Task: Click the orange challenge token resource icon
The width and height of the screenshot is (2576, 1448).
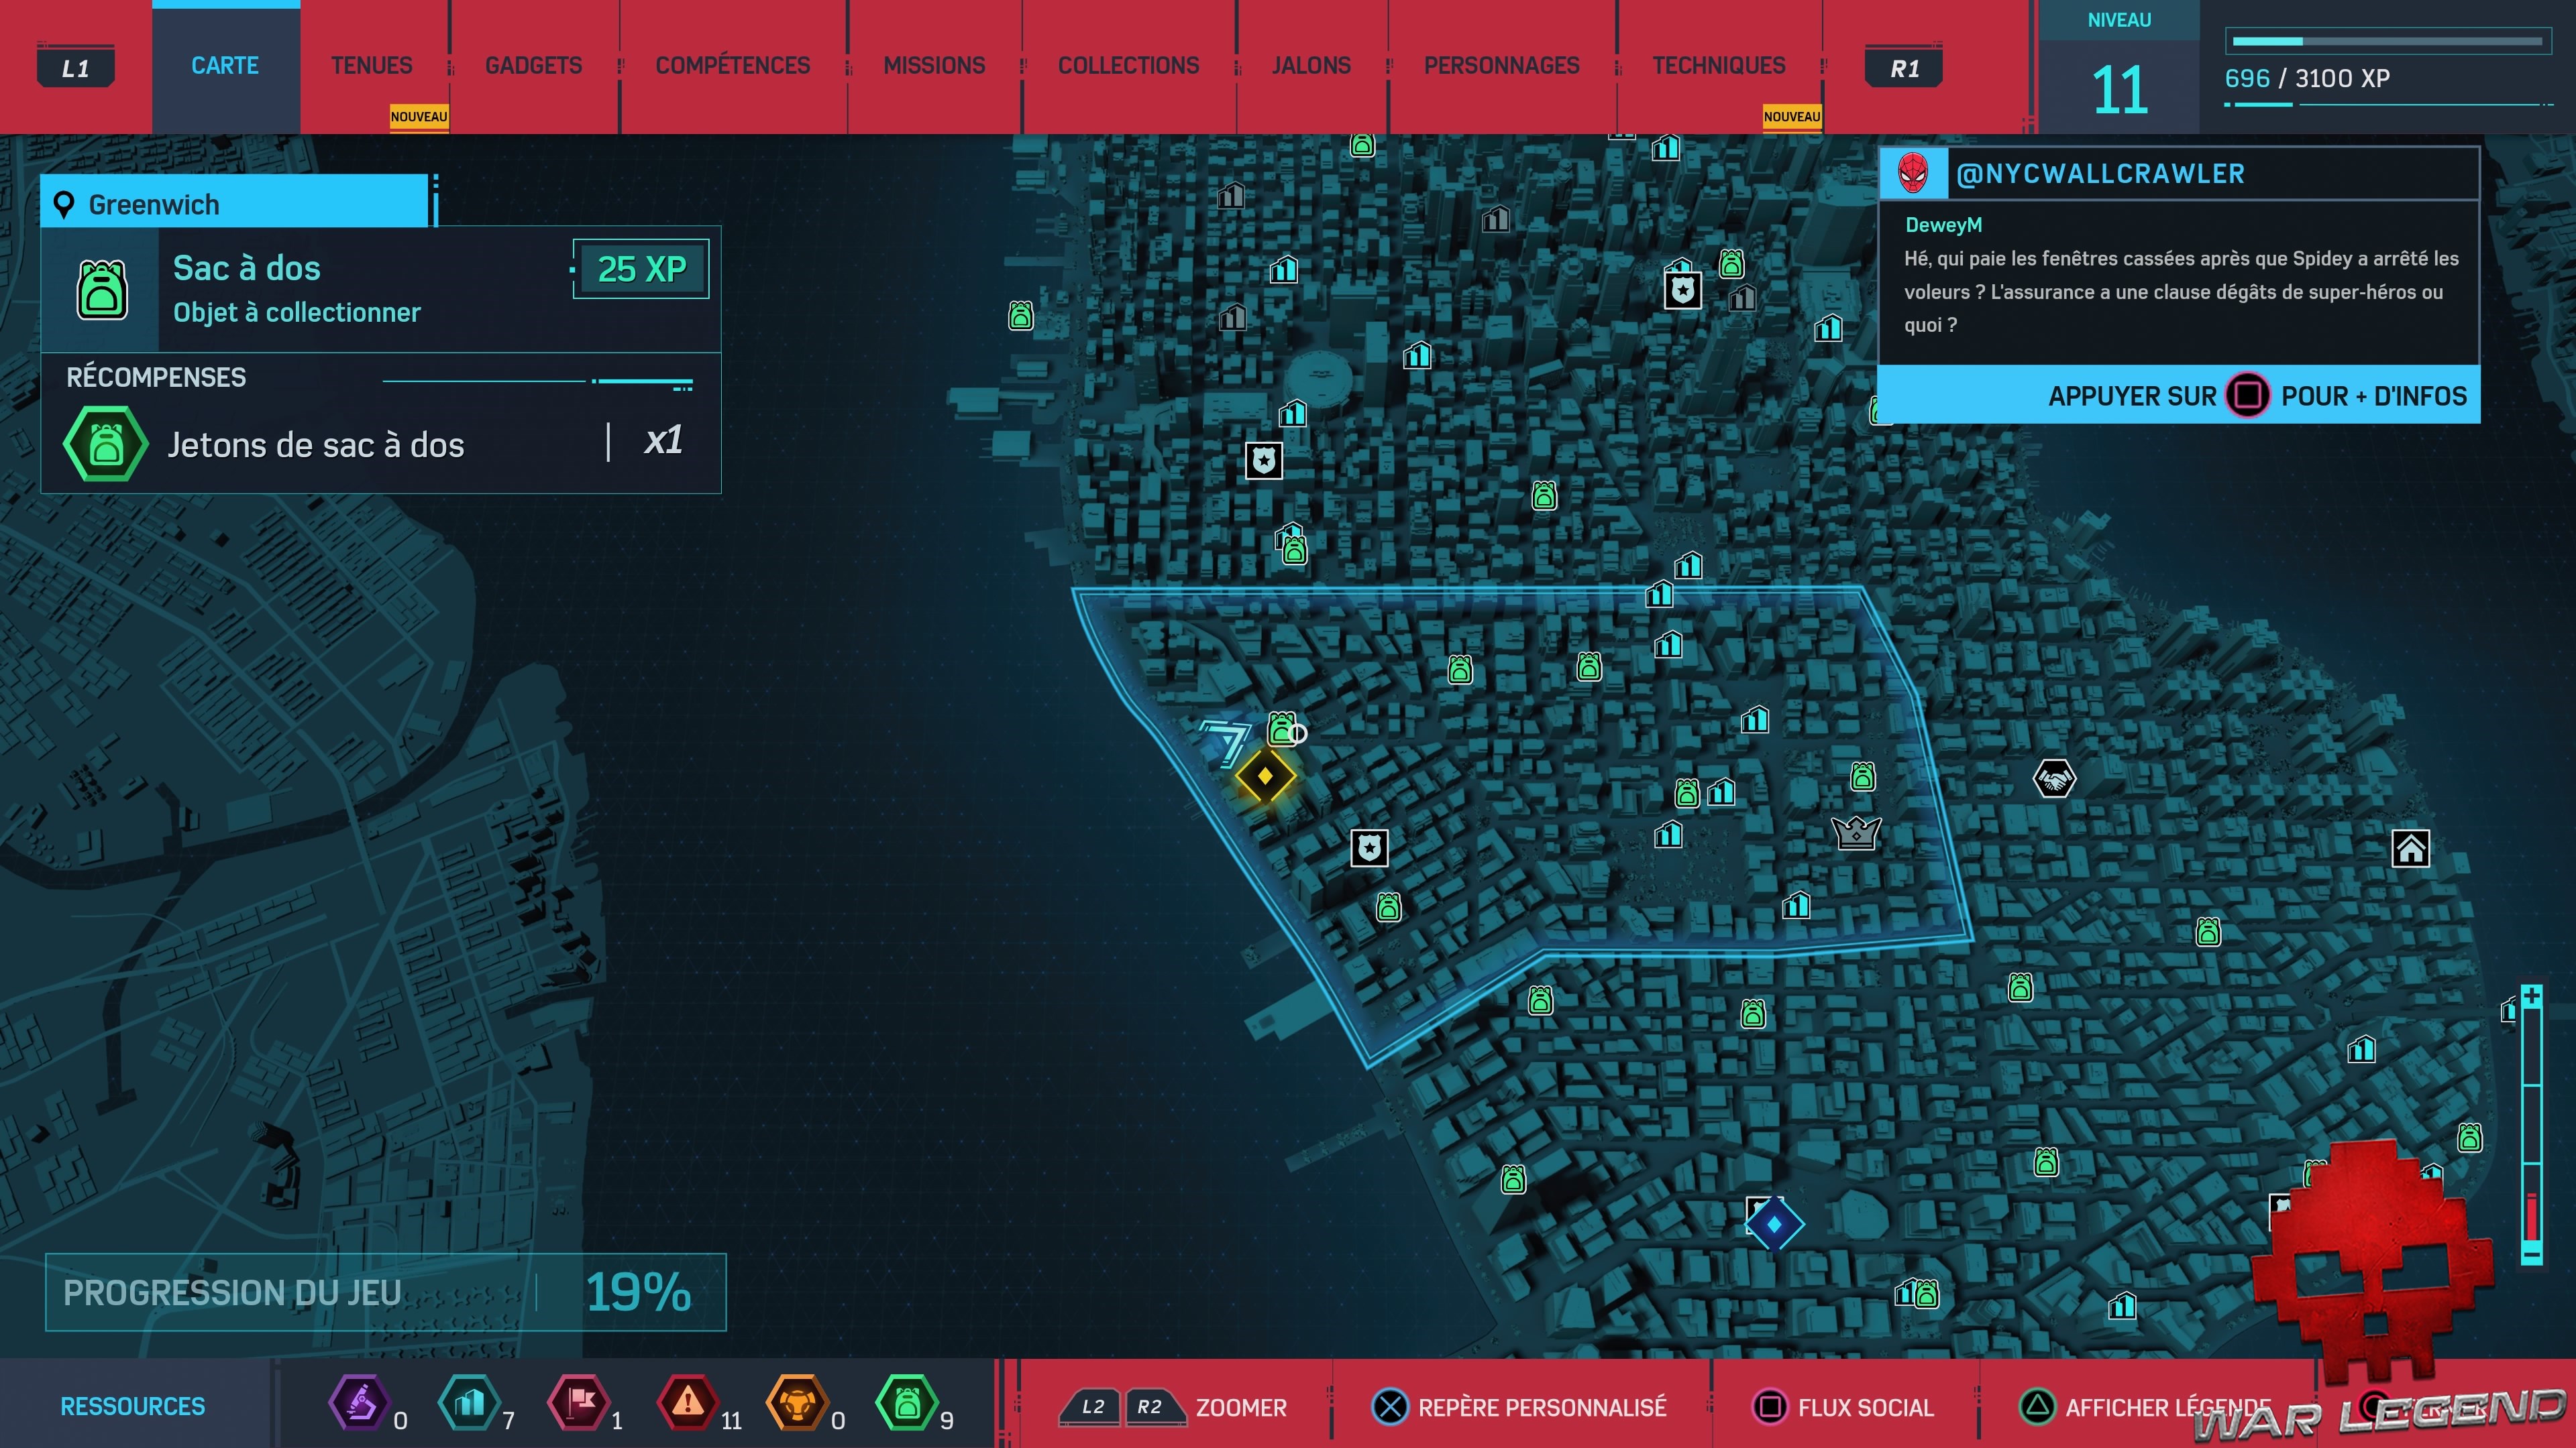Action: tap(797, 1403)
